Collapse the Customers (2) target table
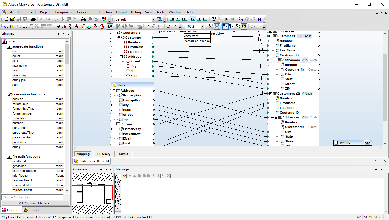Viewport: 389px width, 220px height. coord(271,93)
